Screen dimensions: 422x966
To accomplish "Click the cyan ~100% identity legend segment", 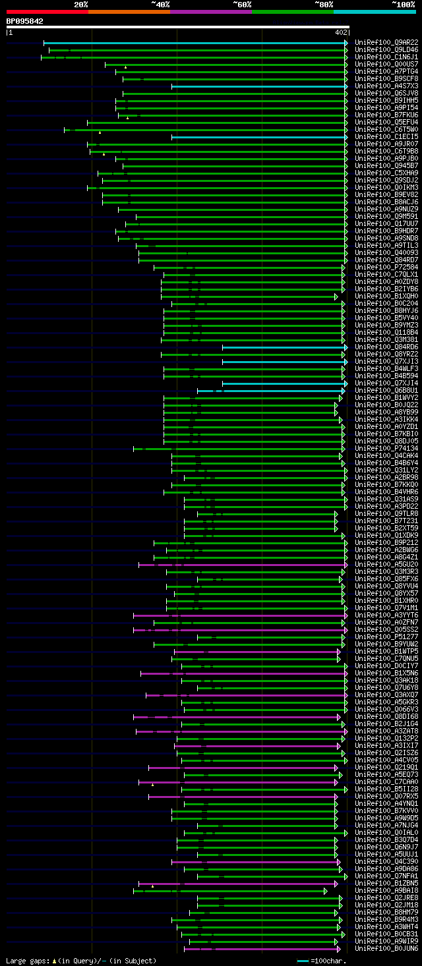I will click(x=374, y=11).
